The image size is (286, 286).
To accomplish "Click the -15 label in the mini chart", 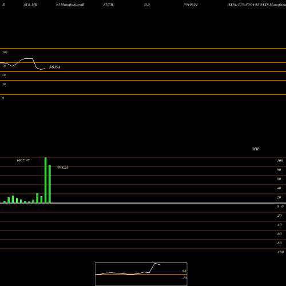I will coord(184,278).
